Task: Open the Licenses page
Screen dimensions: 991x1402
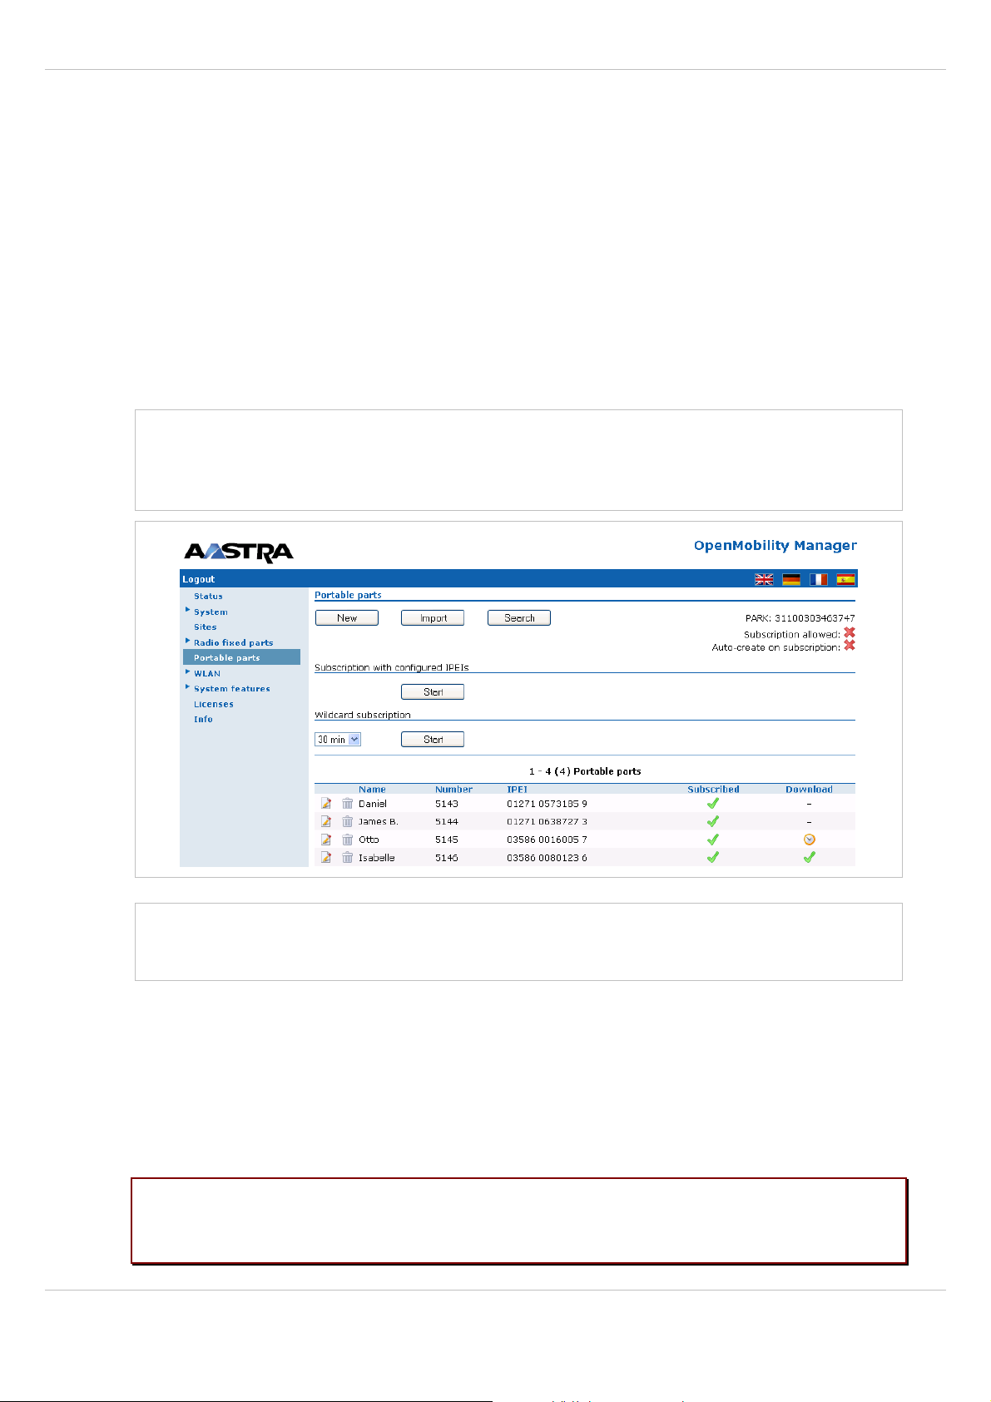Action: [214, 704]
